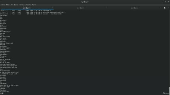Click the text 'Notifications'
Image resolution: width=170 pixels, height=95 pixels.
(5, 37)
